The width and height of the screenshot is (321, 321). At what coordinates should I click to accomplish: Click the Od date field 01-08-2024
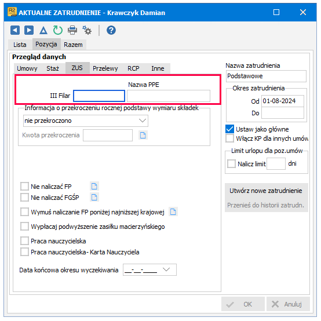pos(283,101)
